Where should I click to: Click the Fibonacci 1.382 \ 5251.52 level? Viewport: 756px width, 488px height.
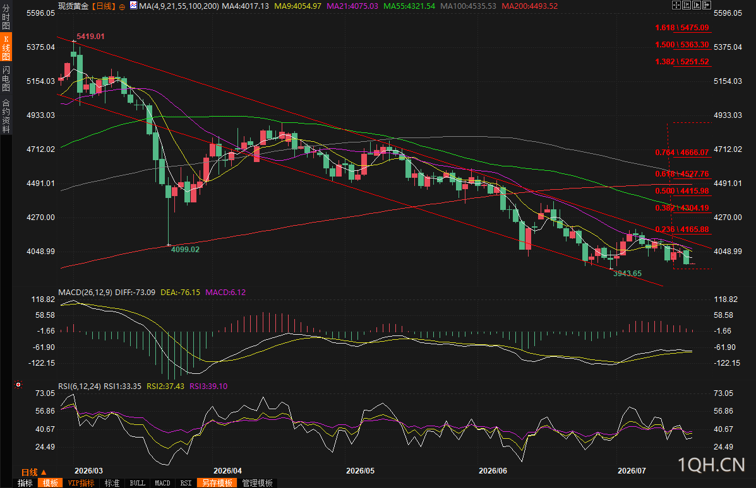click(681, 61)
